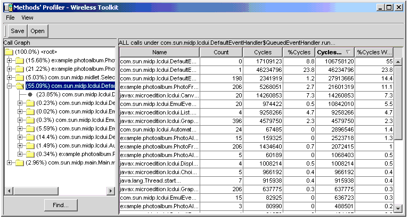Expand the 21.22% example.photoalbum node
The height and width of the screenshot is (221, 410).
(x=9, y=69)
